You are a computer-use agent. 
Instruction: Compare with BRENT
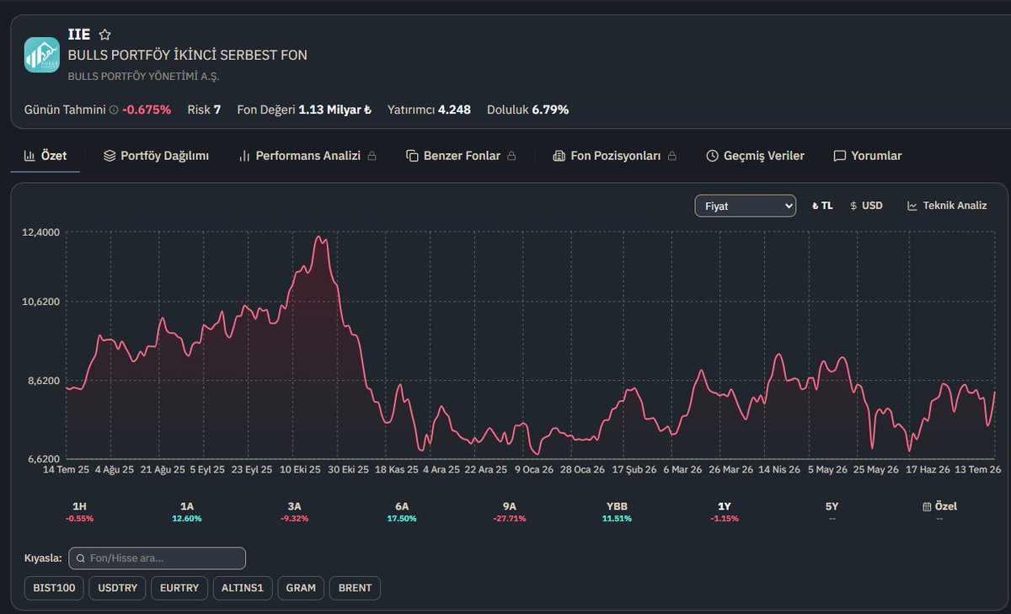(x=355, y=588)
